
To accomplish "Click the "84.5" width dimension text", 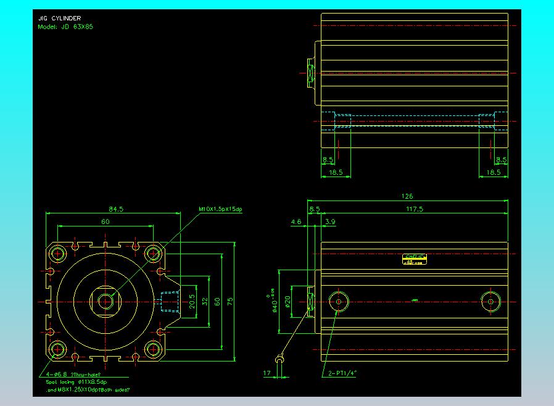I will point(116,209).
